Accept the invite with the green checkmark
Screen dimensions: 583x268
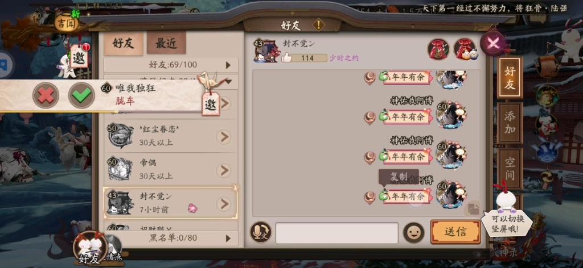81,95
